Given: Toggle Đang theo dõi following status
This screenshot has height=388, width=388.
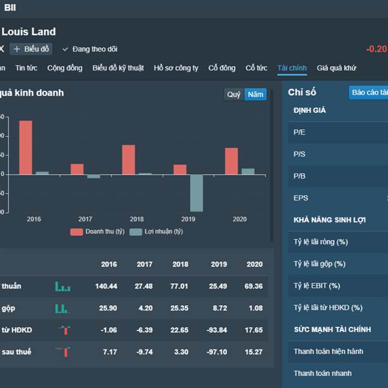Looking at the screenshot, I should 90,49.
